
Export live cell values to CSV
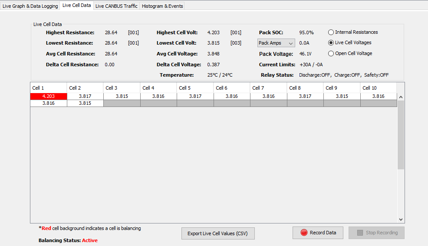(217, 233)
